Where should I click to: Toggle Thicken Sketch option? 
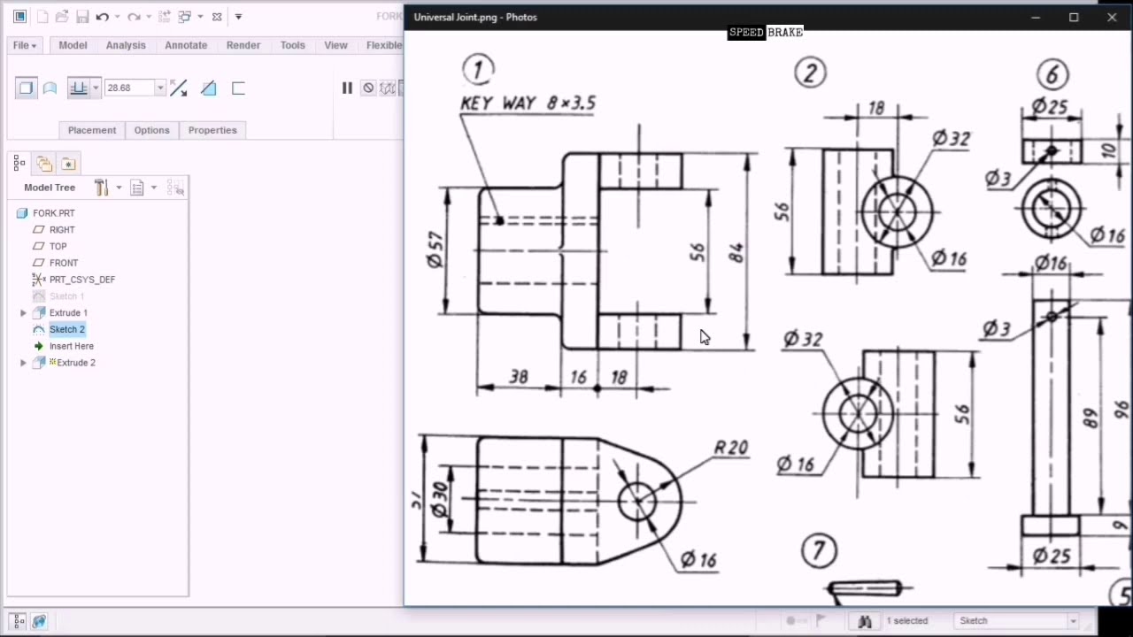238,88
